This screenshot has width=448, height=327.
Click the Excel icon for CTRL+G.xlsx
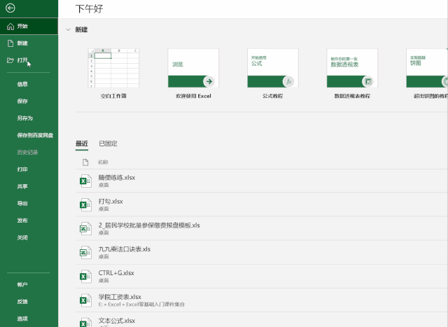[85, 277]
